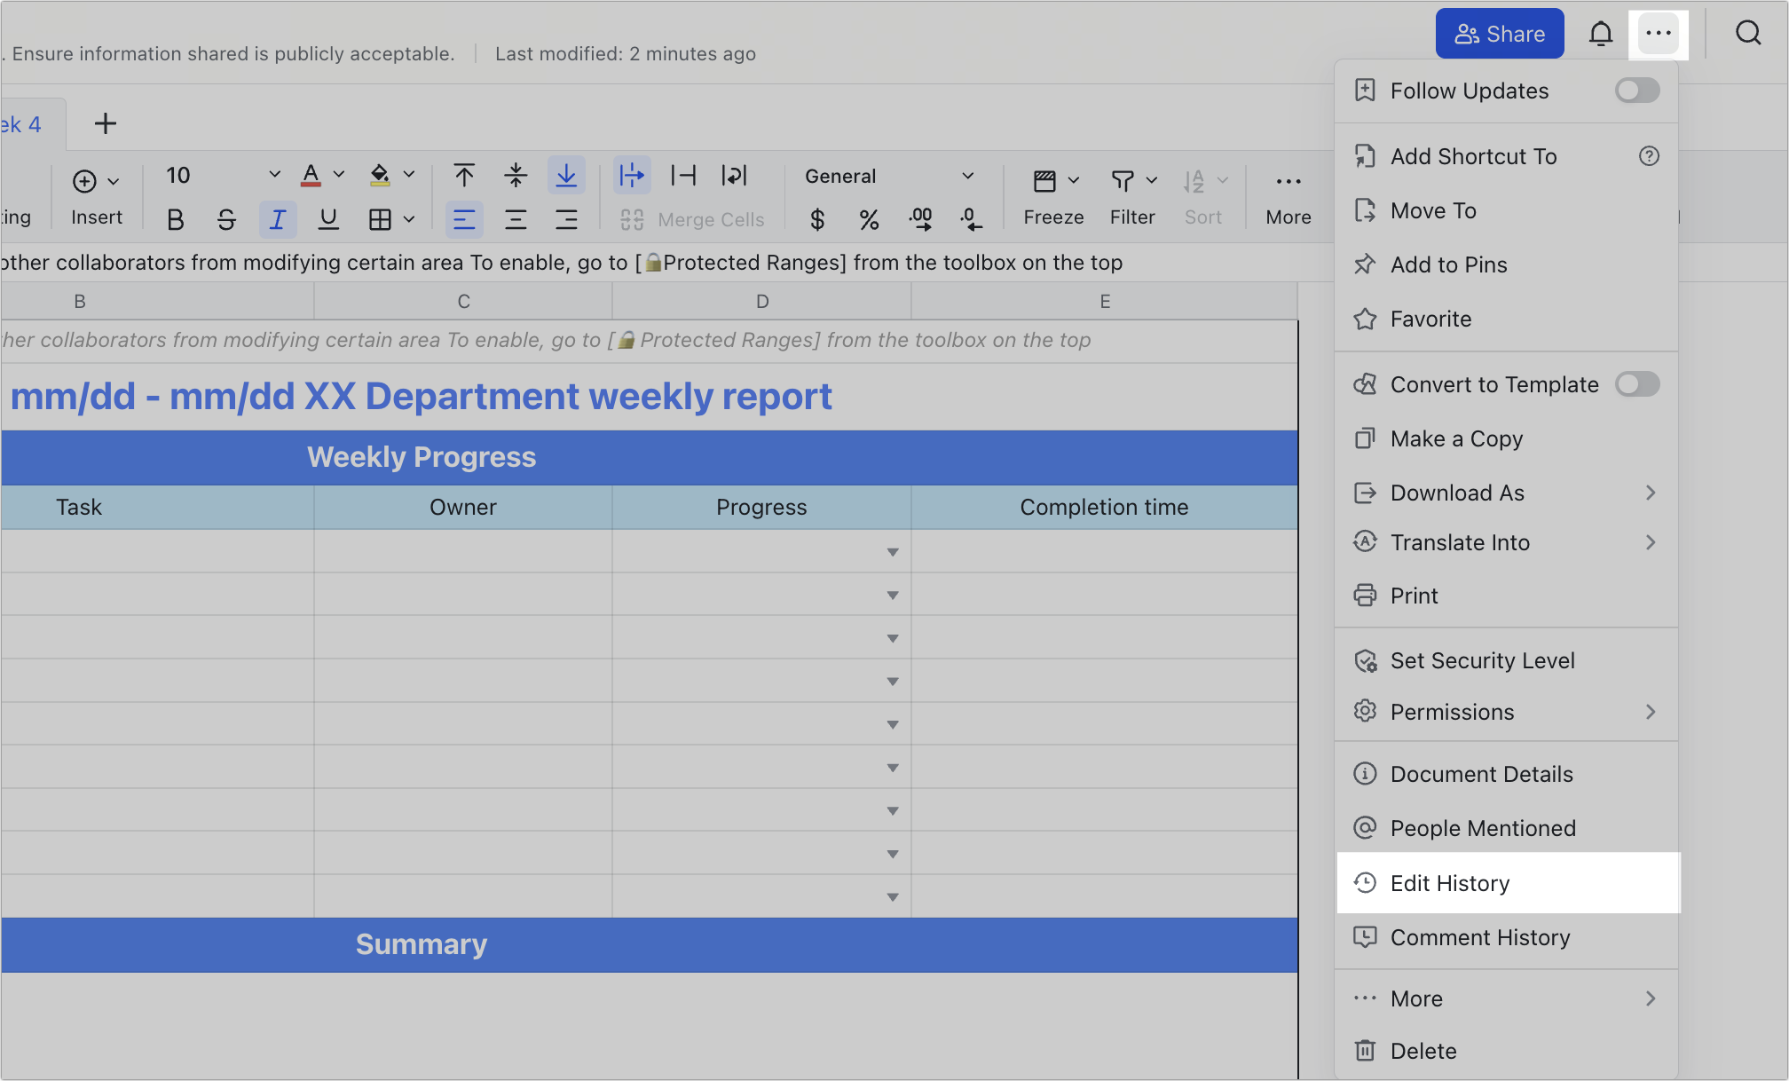Apply currency format to cells

817,219
